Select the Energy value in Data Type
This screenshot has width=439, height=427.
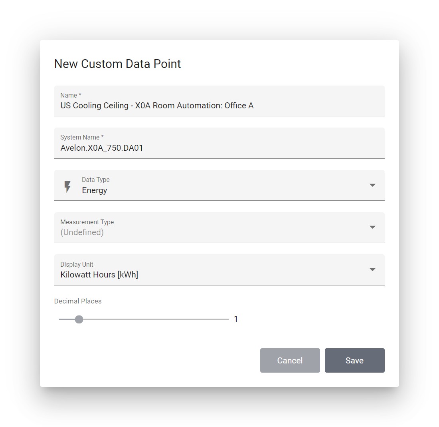(x=94, y=190)
